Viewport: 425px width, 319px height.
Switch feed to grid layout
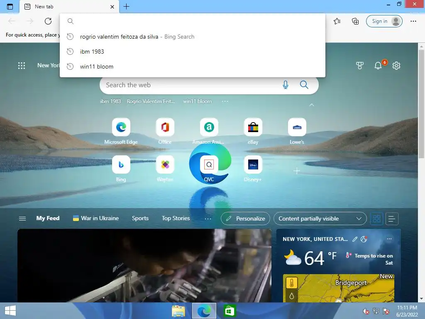click(377, 218)
